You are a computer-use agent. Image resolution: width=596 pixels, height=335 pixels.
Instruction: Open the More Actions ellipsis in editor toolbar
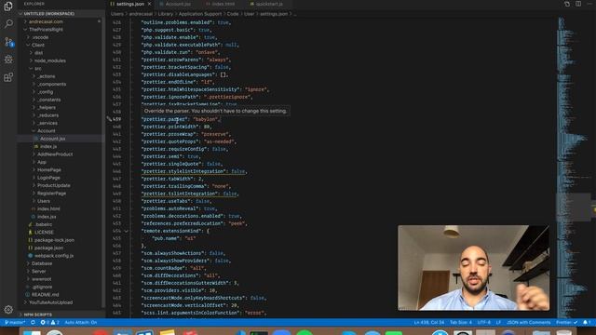589,4
